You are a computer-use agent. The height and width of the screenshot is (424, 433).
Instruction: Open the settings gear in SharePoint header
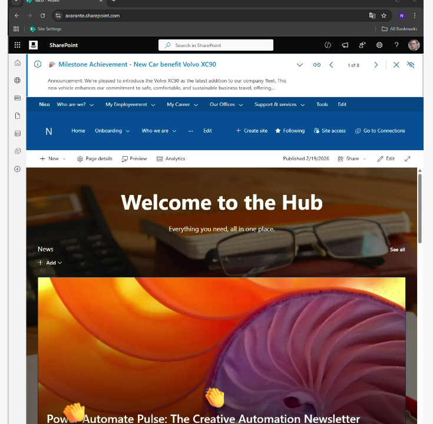379,45
